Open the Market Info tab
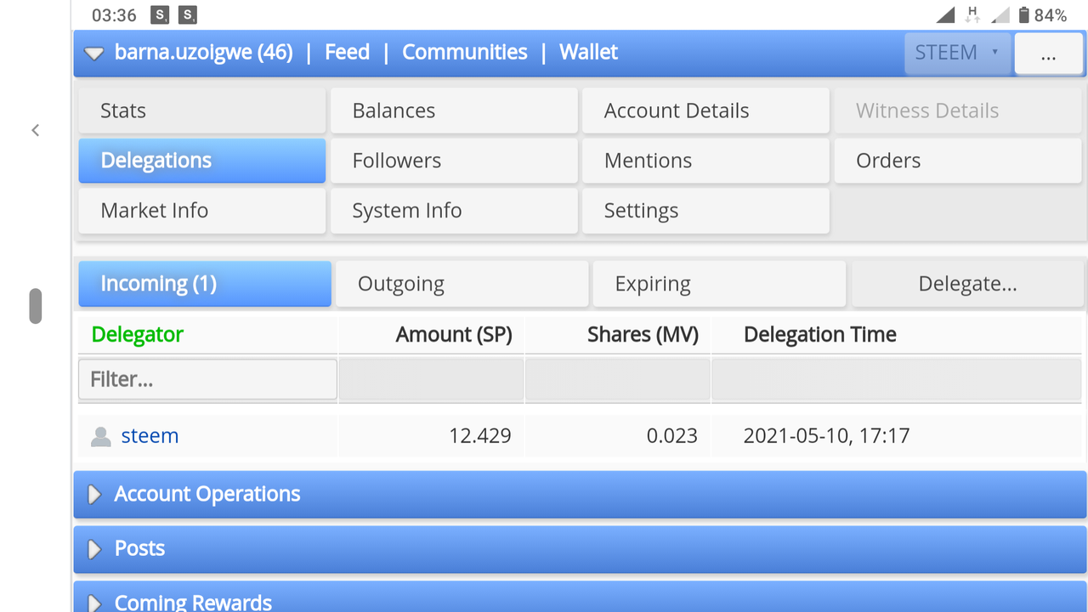Screen dimensions: 1088x612 coord(202,211)
